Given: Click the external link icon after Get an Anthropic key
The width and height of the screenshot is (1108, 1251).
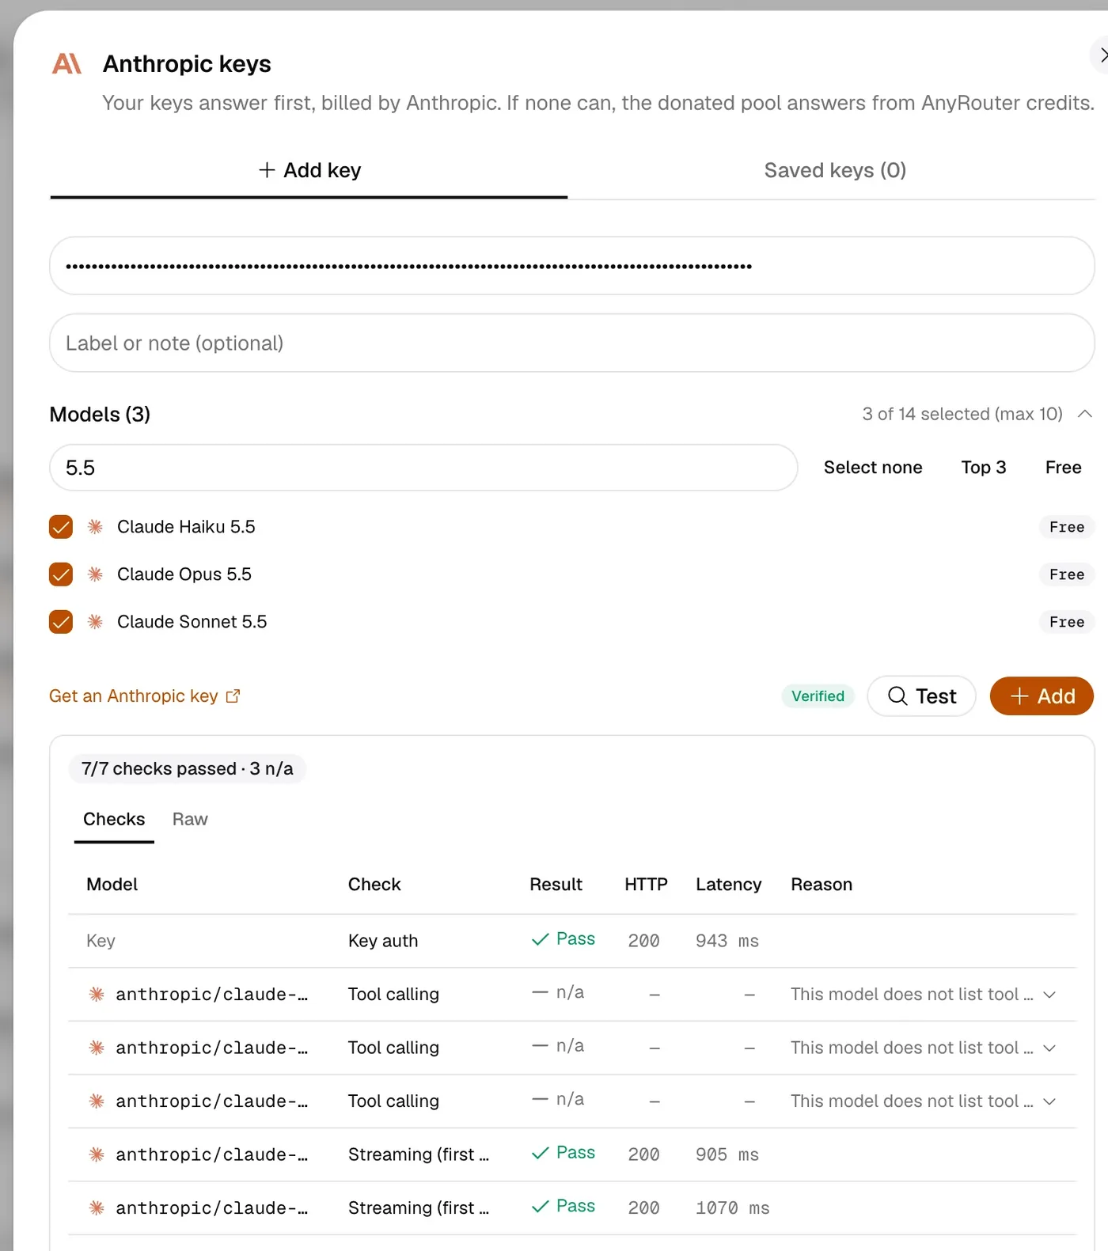Looking at the screenshot, I should [x=233, y=696].
